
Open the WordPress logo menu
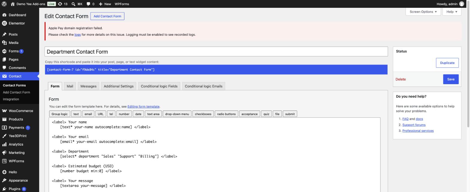tap(4, 4)
